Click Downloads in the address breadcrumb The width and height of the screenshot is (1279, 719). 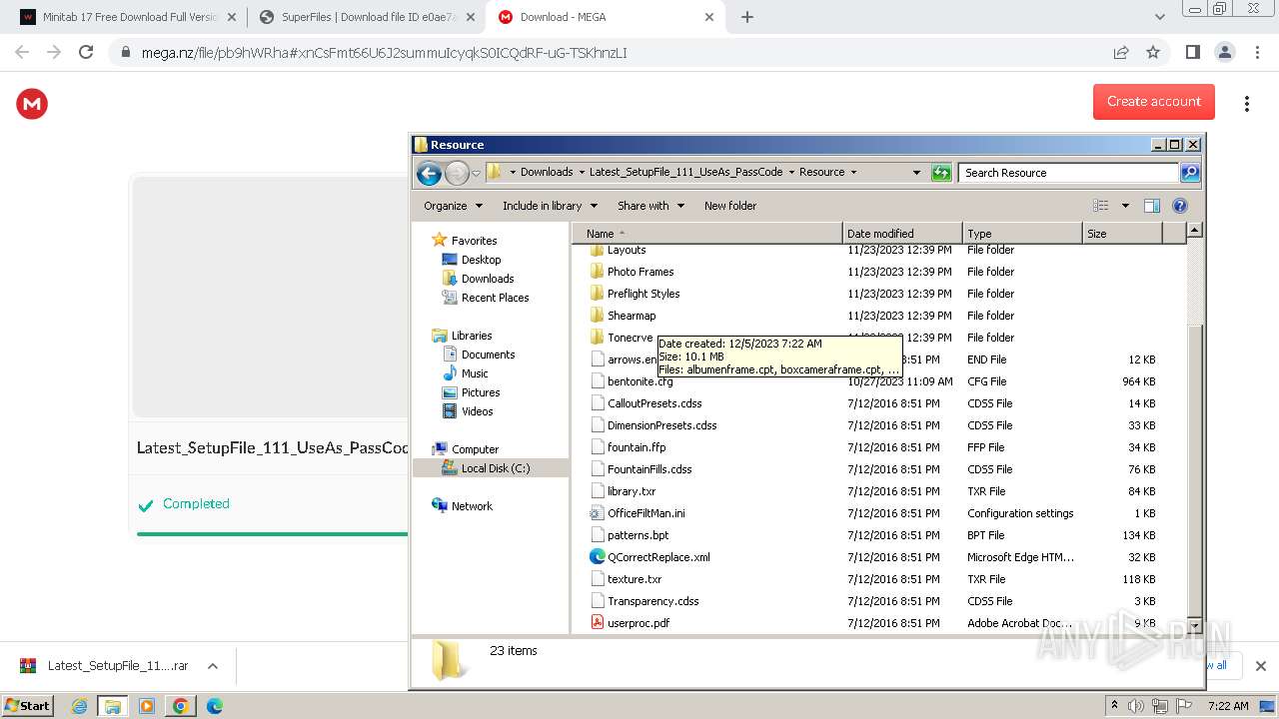click(x=547, y=172)
